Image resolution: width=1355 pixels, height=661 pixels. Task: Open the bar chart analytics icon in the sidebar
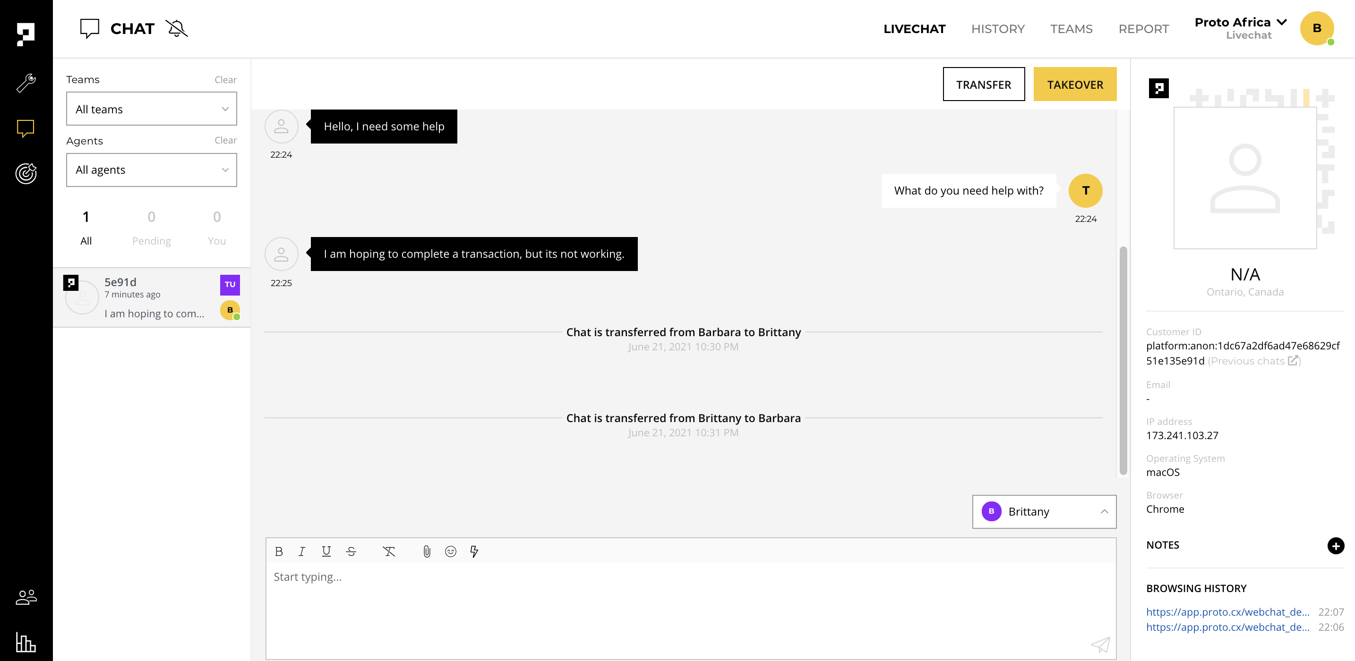(25, 642)
